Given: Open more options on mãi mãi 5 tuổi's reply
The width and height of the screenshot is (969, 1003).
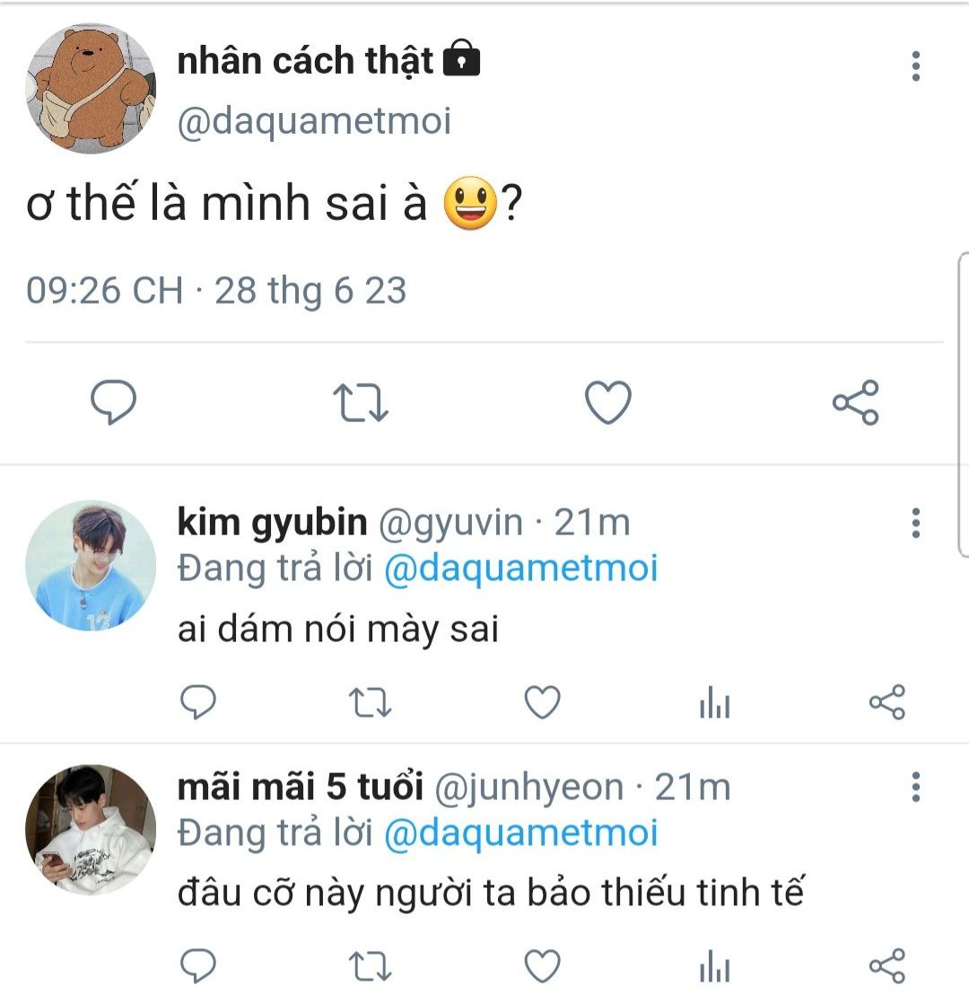Looking at the screenshot, I should 915,787.
